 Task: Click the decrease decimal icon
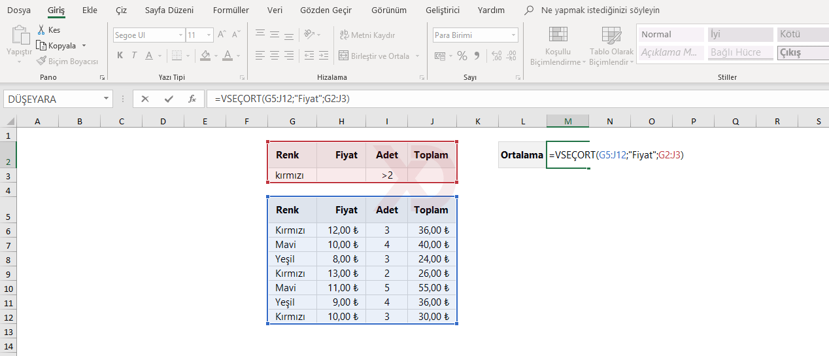[511, 56]
